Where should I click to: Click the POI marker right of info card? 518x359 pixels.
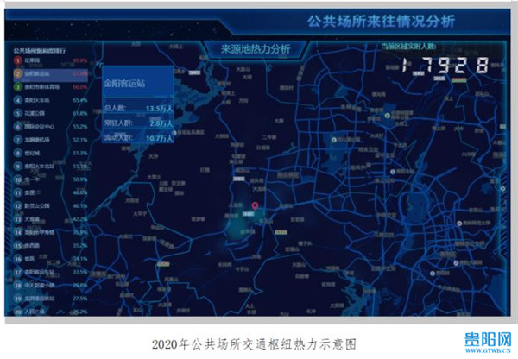click(x=174, y=133)
